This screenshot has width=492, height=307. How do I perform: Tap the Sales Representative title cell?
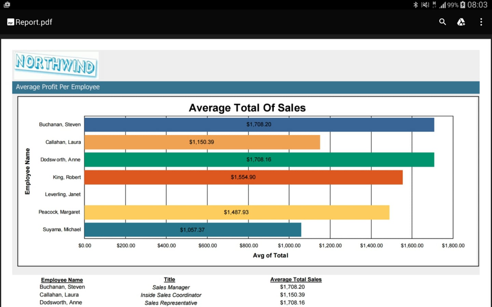click(171, 303)
